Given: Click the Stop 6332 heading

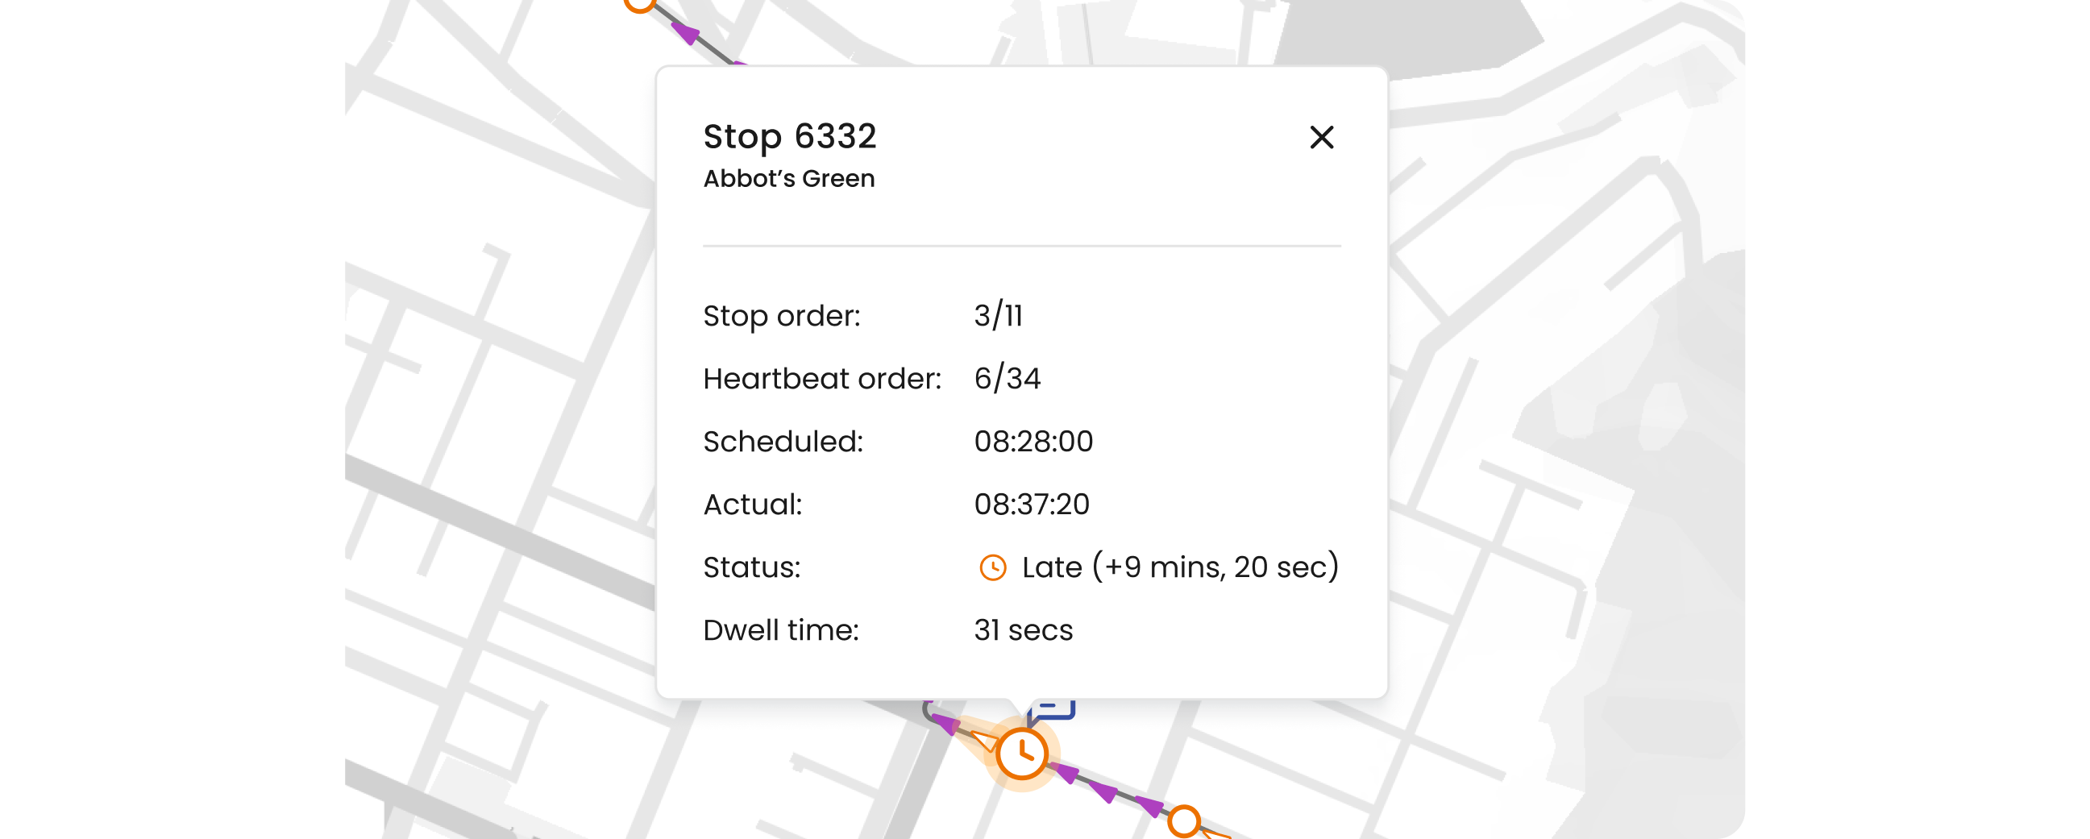Looking at the screenshot, I should pos(789,136).
